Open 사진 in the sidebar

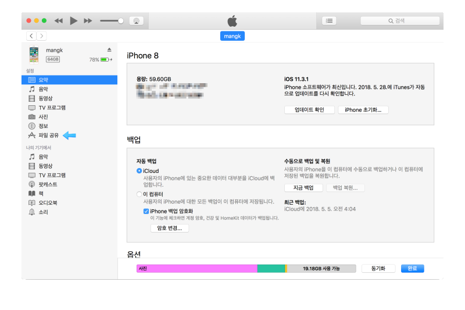pos(69,117)
